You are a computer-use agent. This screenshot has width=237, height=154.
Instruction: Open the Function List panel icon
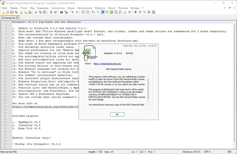point(121,12)
